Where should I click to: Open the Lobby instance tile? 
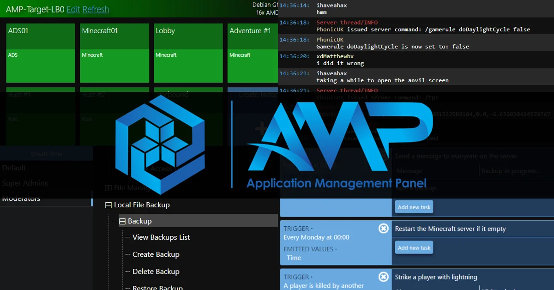(x=188, y=53)
